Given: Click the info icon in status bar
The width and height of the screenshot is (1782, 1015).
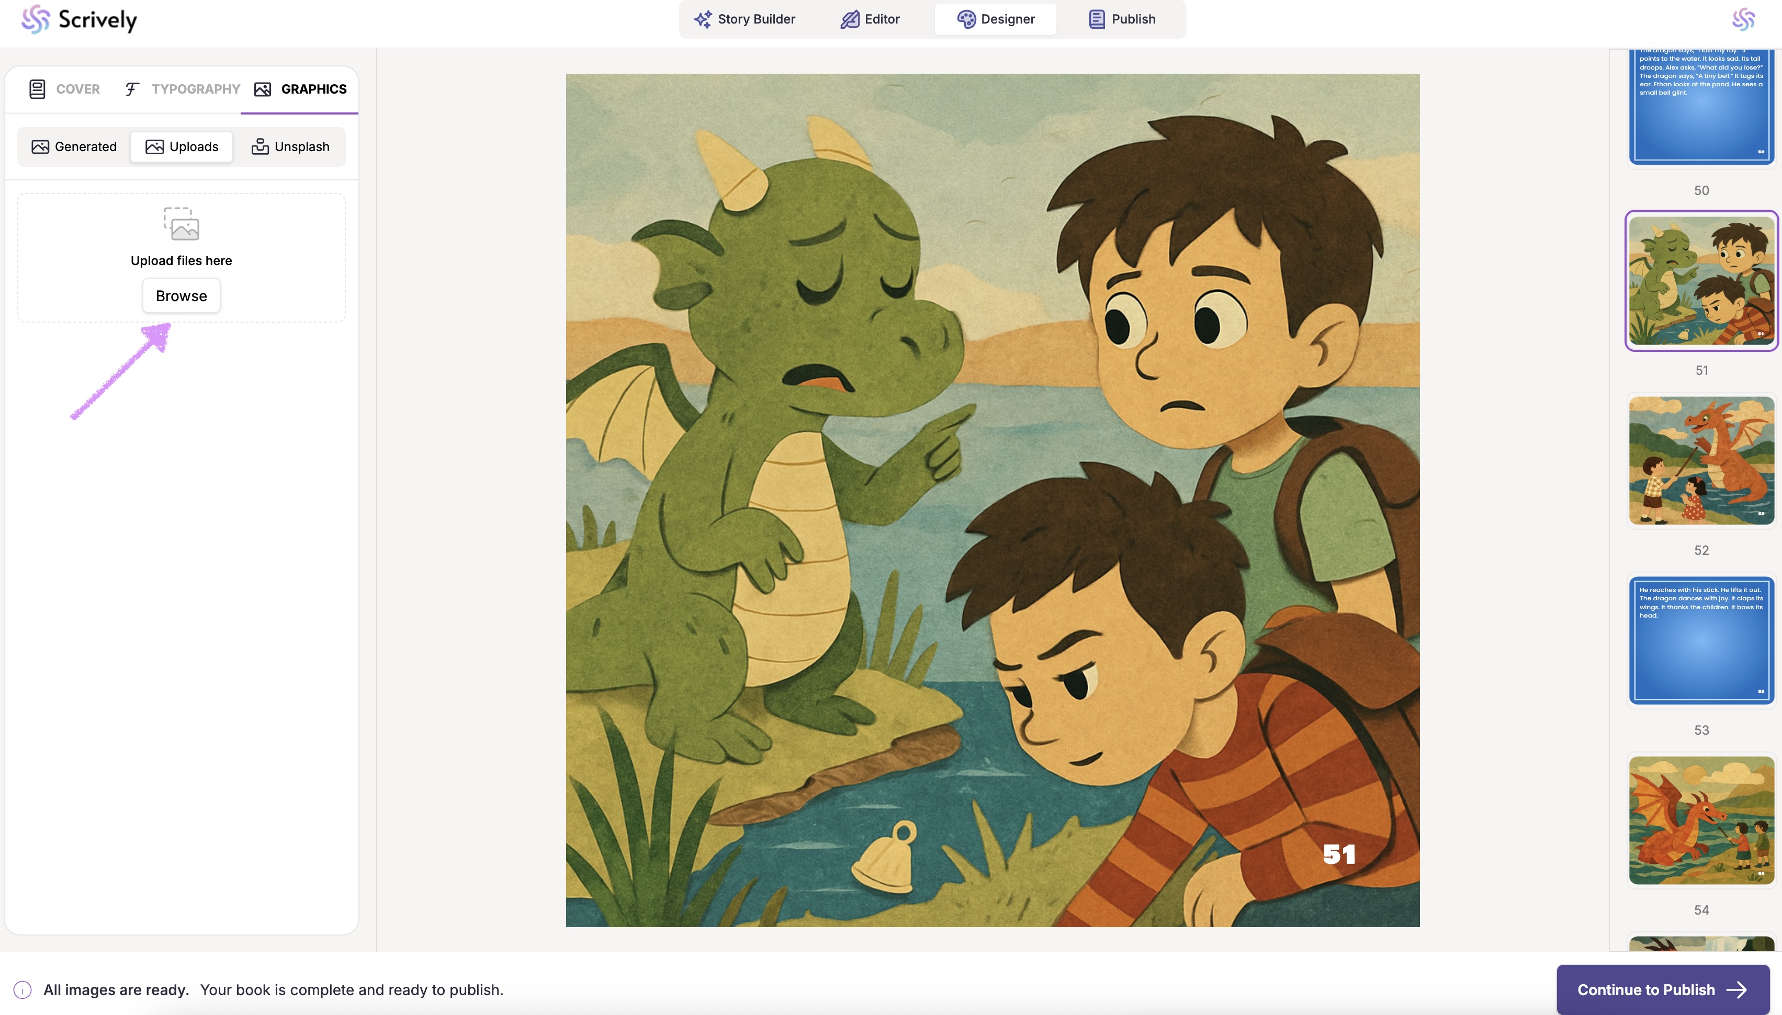Looking at the screenshot, I should point(22,990).
